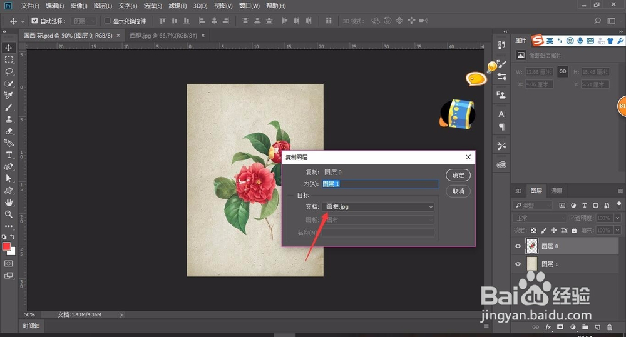Click 取消 in the duplicate layer dialog
Viewport: 626px width, 337px height.
point(458,191)
